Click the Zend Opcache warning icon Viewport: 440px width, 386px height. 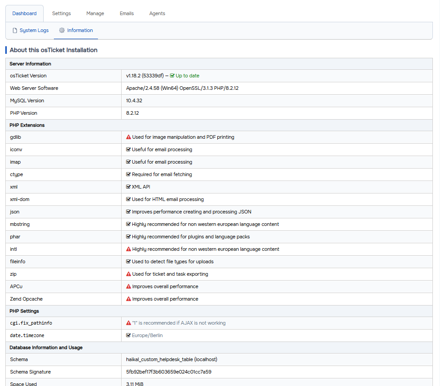[x=129, y=299]
